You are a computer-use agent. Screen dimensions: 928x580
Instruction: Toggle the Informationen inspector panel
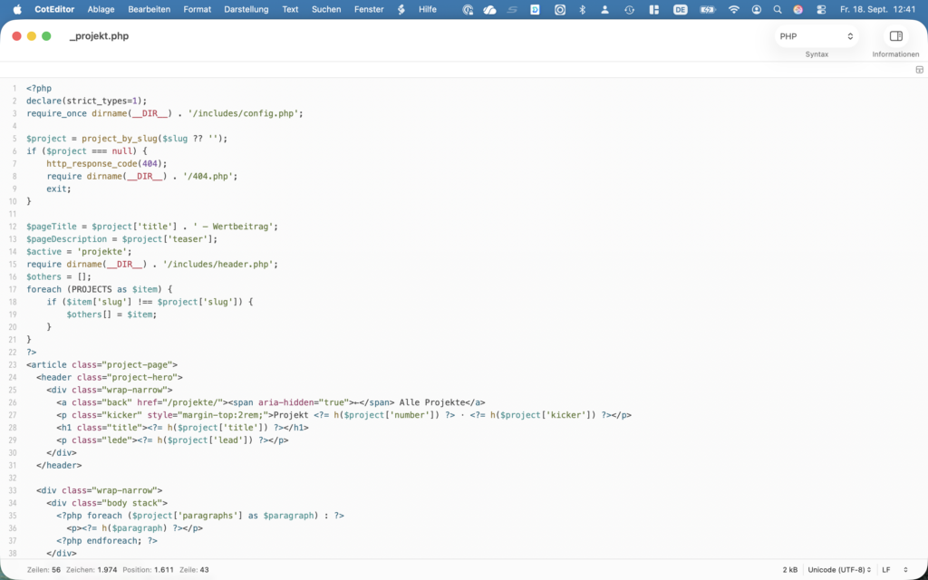(x=895, y=36)
